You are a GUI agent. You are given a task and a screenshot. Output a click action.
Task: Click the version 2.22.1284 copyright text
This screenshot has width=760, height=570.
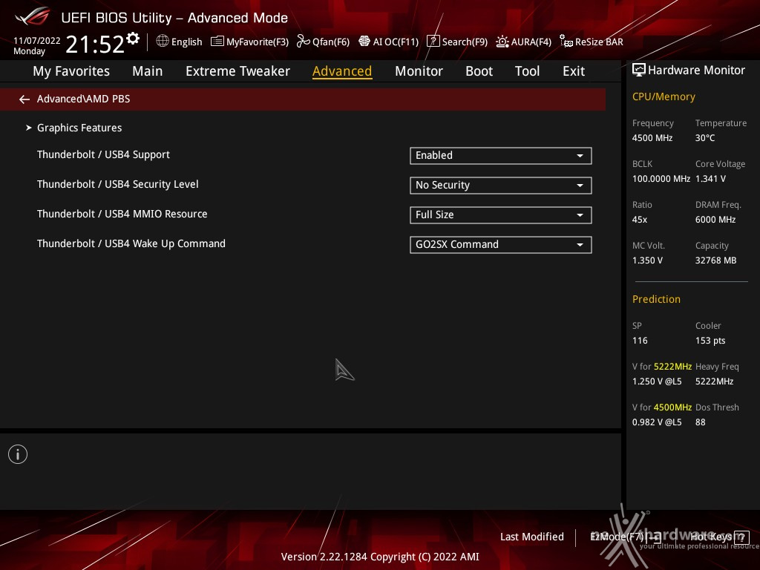(380, 557)
